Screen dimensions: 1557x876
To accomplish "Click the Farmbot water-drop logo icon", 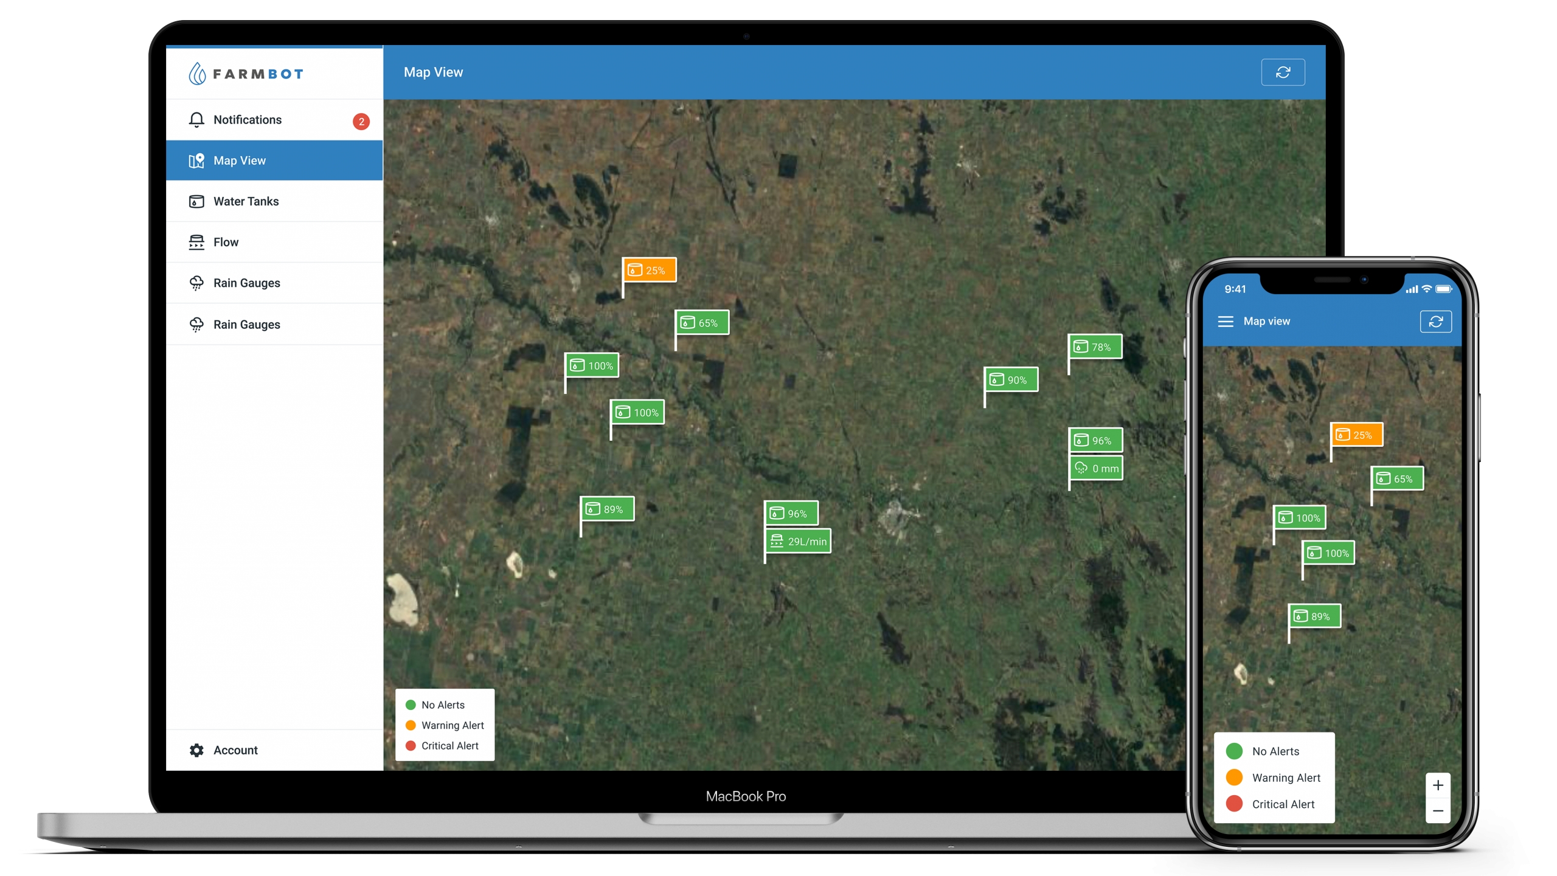I will 197,74.
